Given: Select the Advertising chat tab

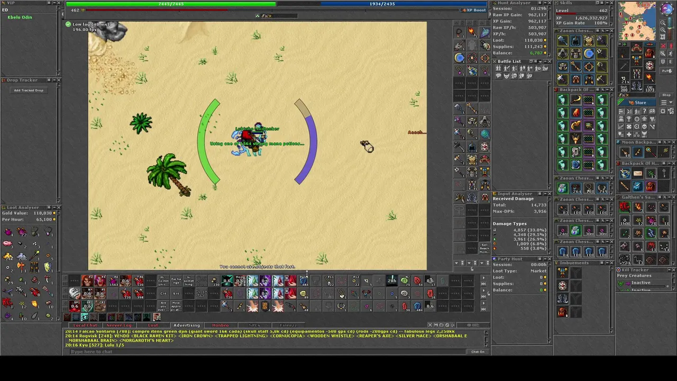Looking at the screenshot, I should pos(187,325).
